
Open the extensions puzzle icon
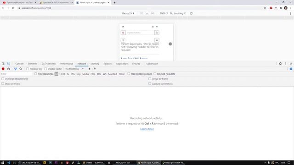coord(281,8)
